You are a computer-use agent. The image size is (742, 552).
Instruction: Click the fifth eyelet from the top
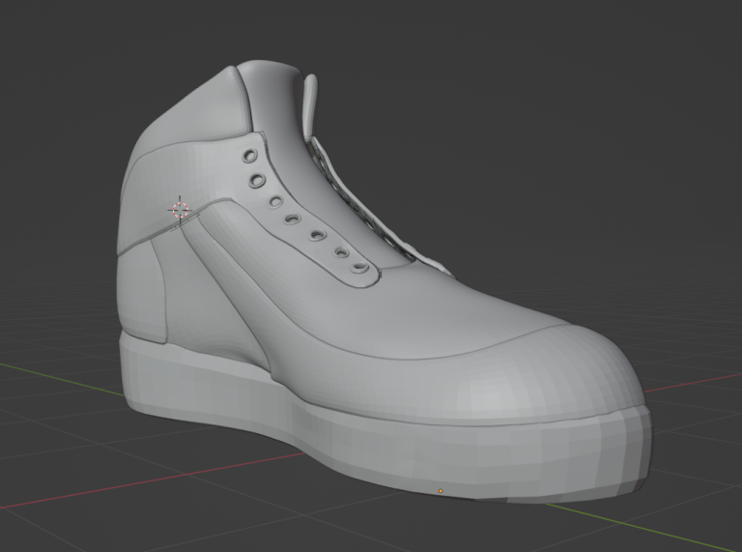point(317,236)
